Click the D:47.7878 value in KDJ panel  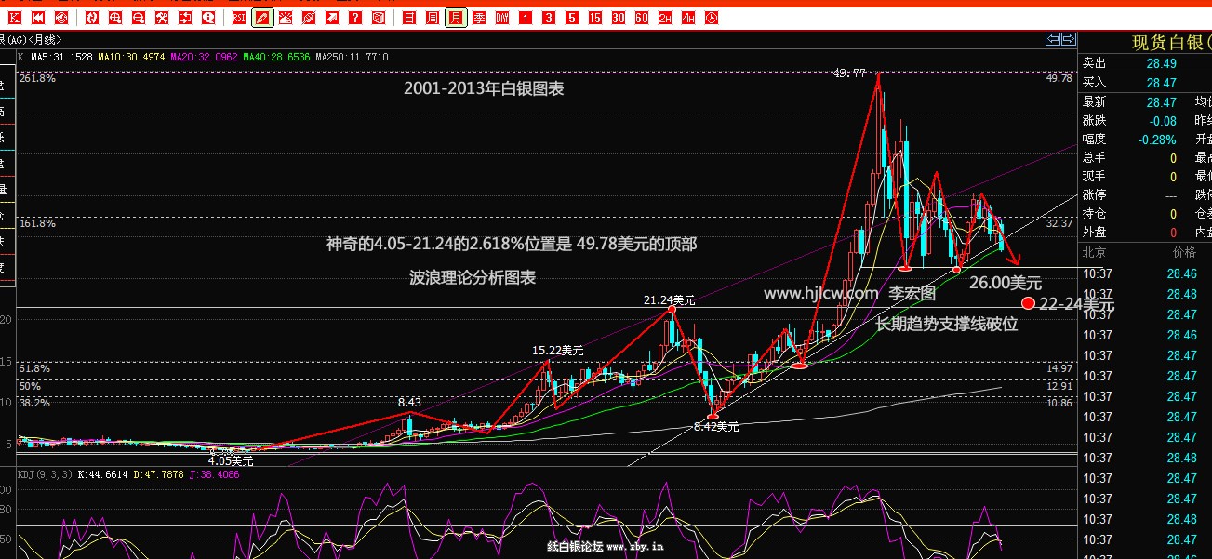tap(160, 474)
